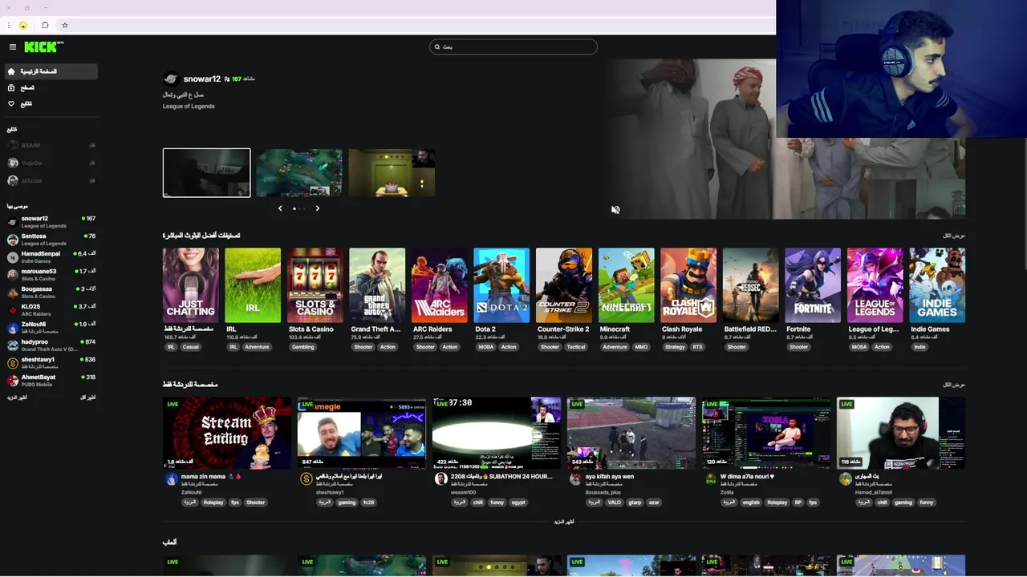
Task: Bookmark page with star icon
Action: point(65,26)
